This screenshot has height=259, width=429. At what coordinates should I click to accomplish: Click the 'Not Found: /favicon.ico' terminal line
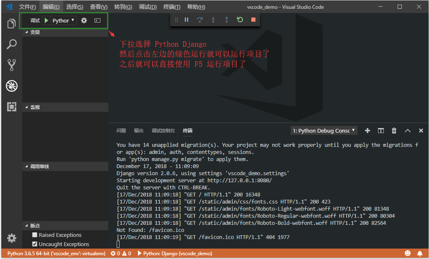[150, 230]
